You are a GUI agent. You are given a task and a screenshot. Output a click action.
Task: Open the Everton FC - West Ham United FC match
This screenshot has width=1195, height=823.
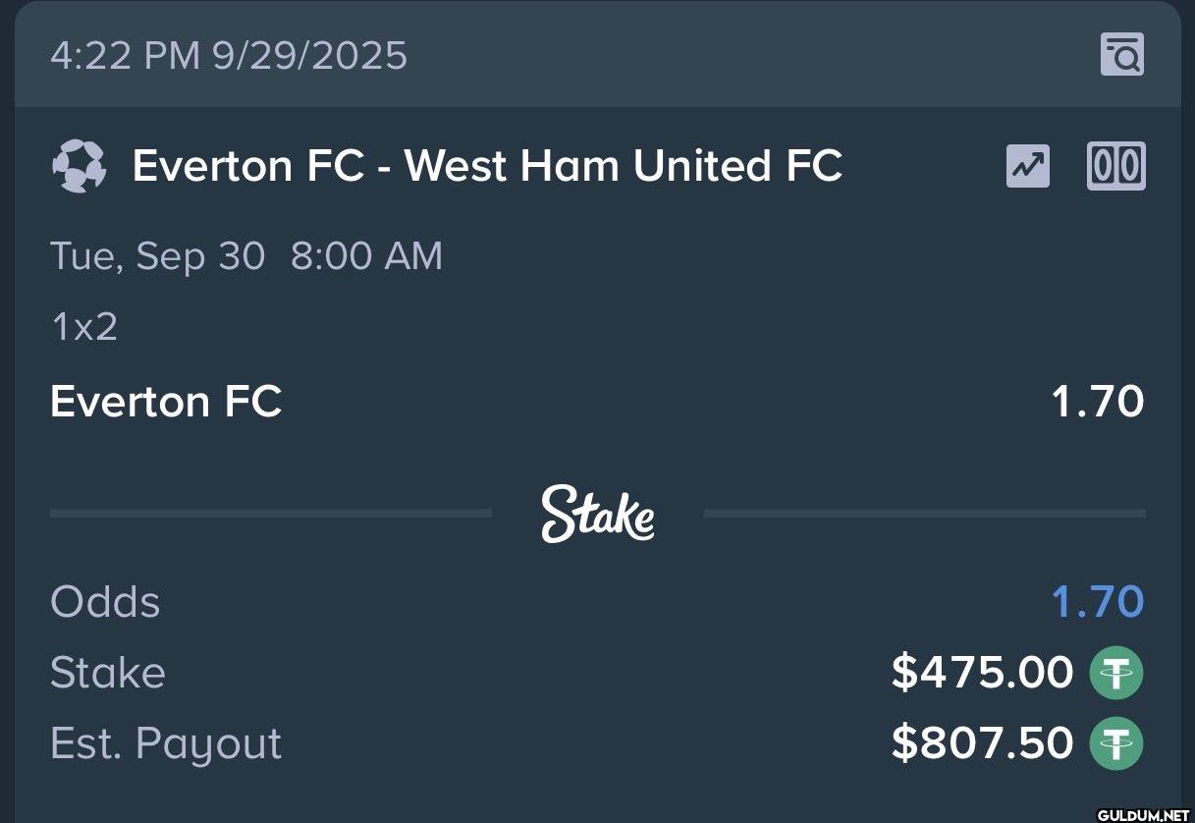coord(487,166)
